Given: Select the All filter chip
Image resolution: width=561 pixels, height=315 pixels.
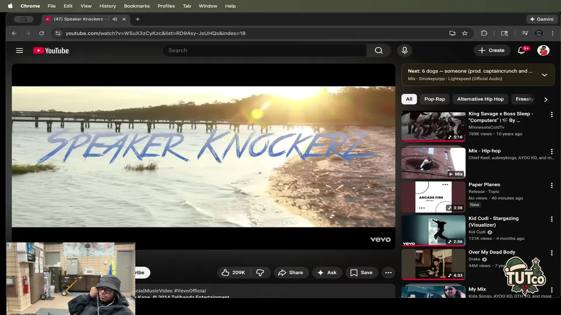Looking at the screenshot, I should (409, 99).
